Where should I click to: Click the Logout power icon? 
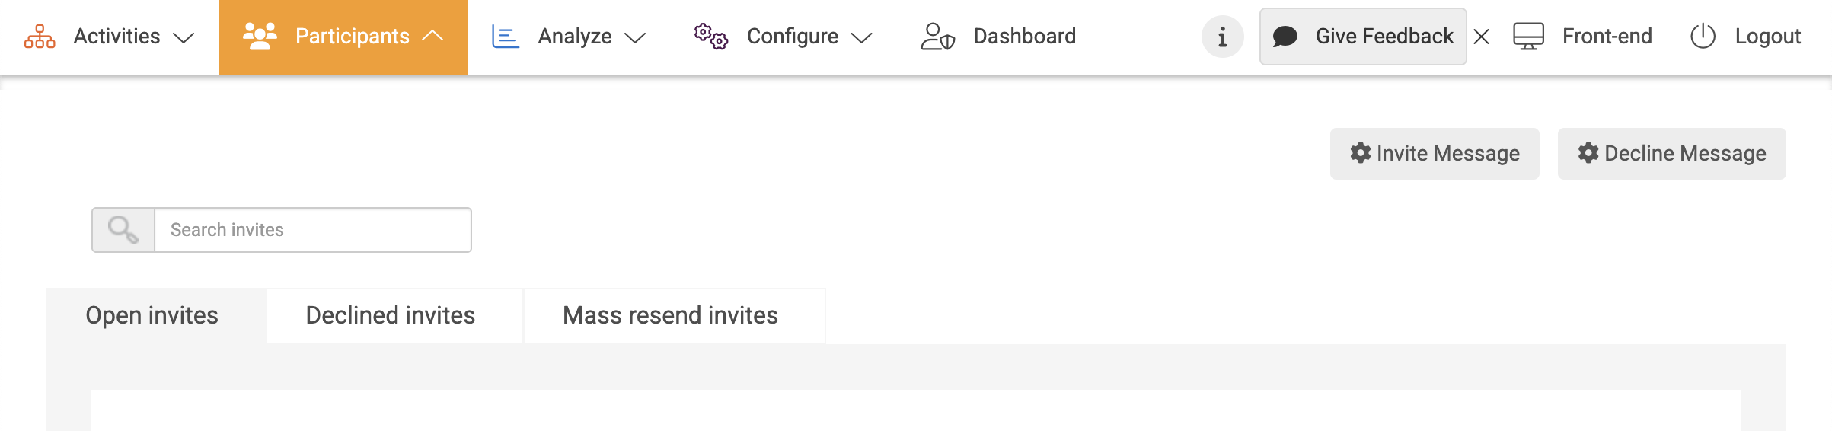coord(1703,37)
